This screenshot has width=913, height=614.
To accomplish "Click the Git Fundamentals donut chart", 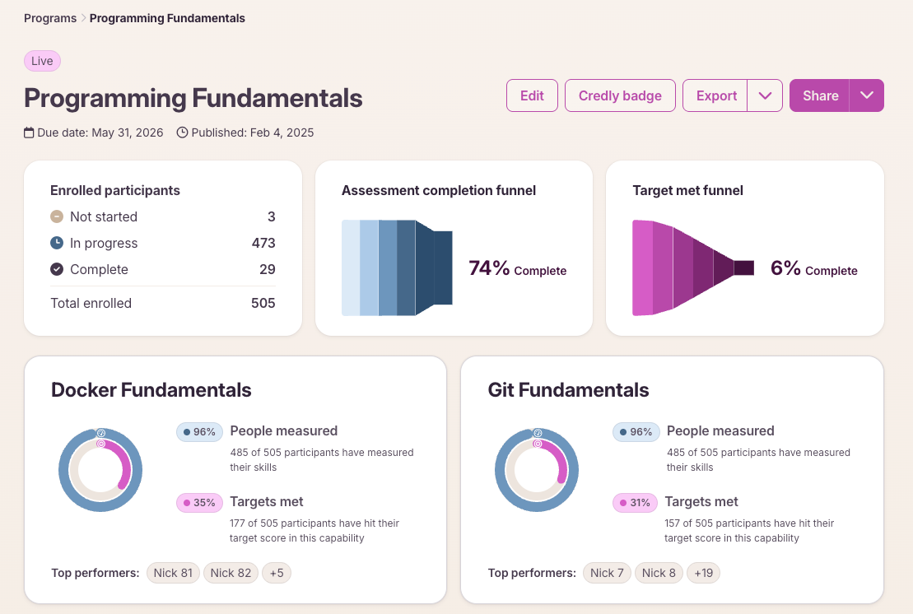I will click(537, 470).
